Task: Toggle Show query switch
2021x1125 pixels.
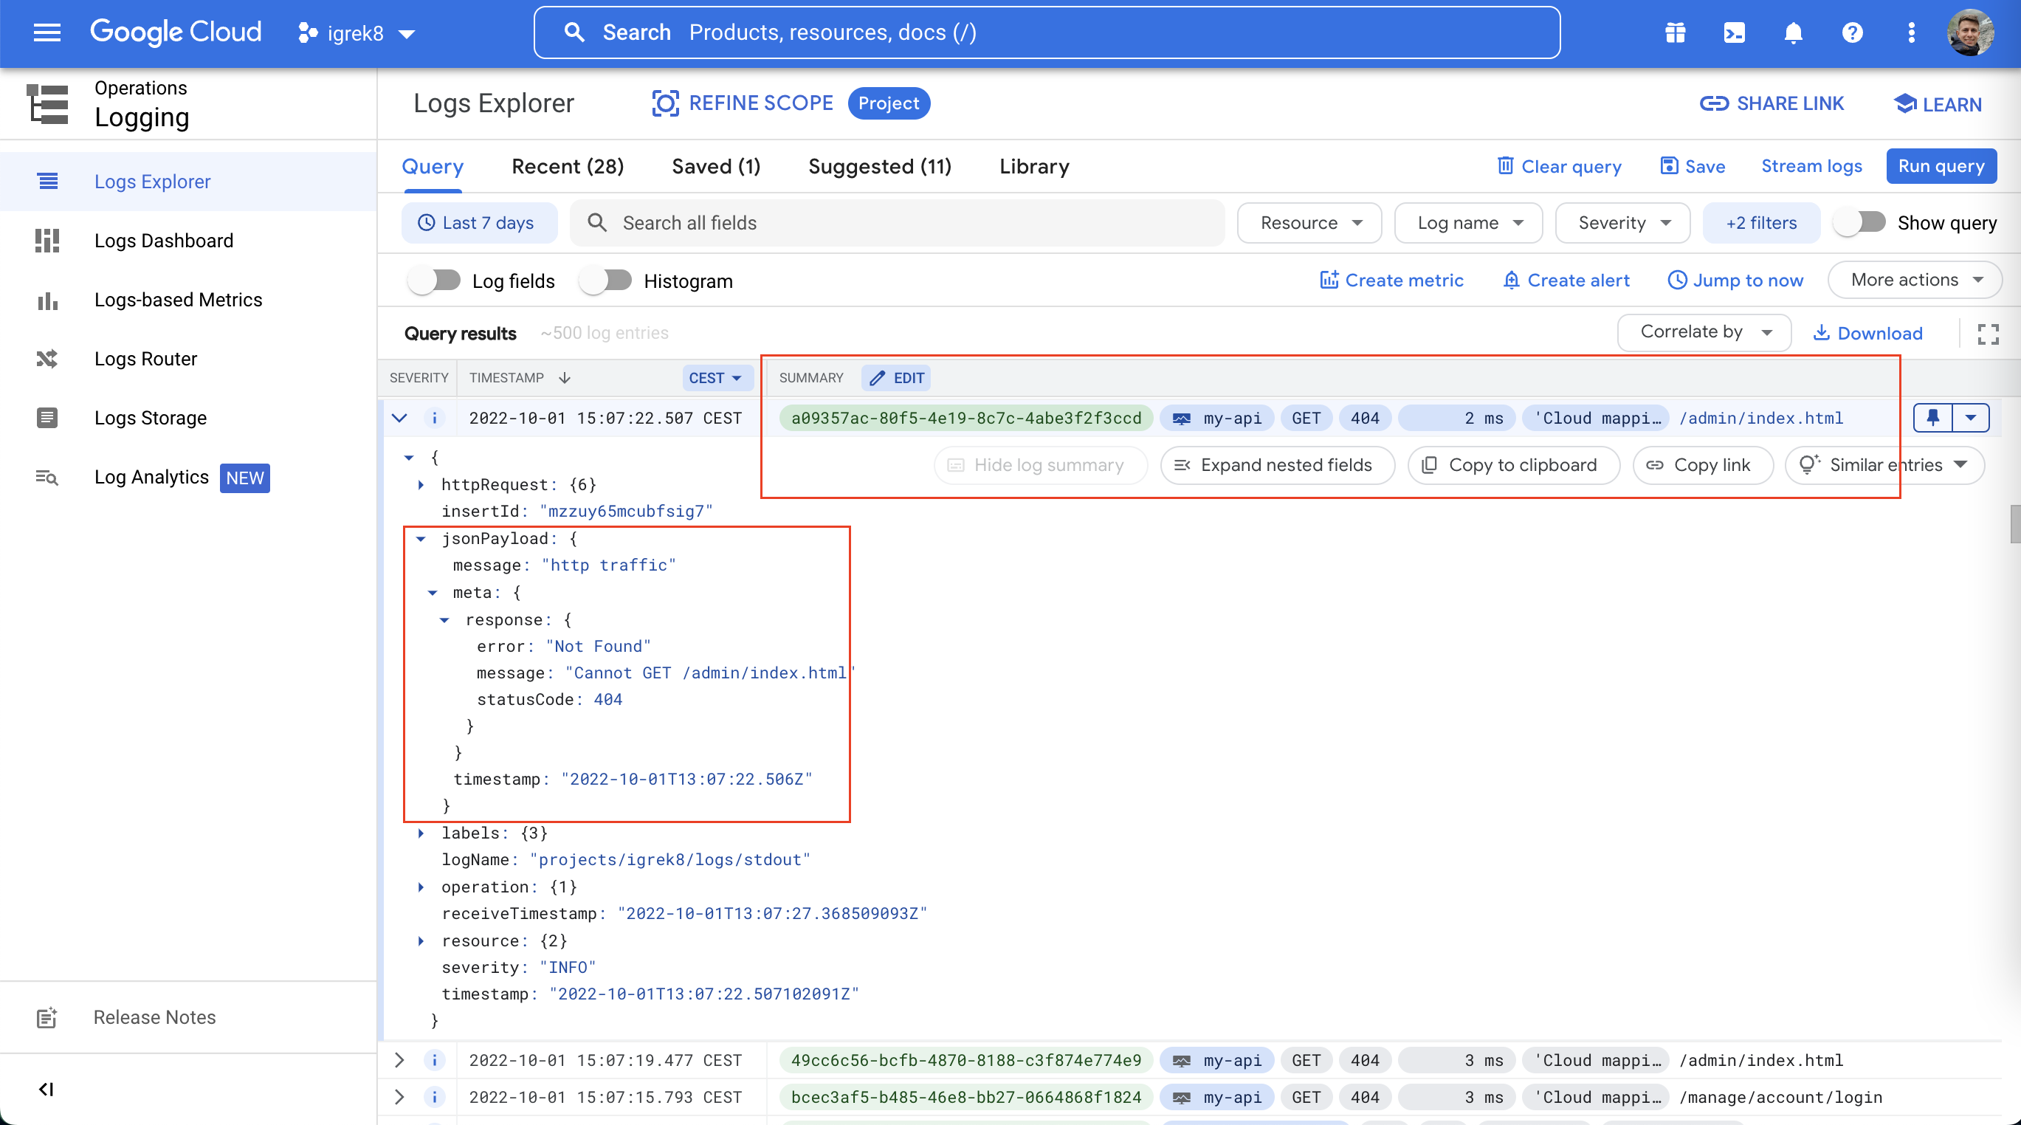Action: [1860, 223]
